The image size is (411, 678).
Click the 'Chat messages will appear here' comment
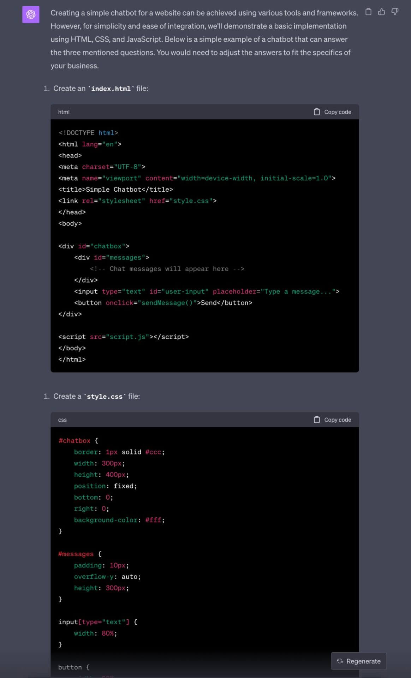(x=167, y=269)
